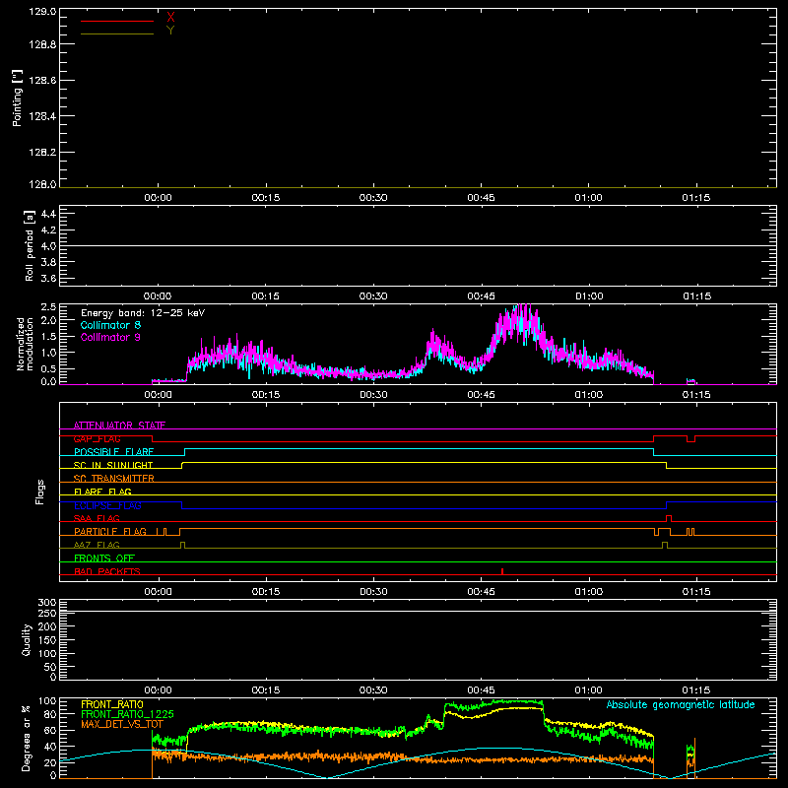Click 01:15 label under Flags panel

(696, 592)
